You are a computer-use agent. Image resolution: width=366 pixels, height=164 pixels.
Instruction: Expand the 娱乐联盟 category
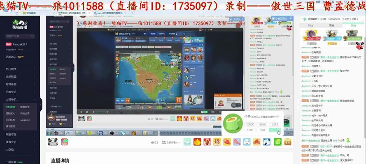20,77
